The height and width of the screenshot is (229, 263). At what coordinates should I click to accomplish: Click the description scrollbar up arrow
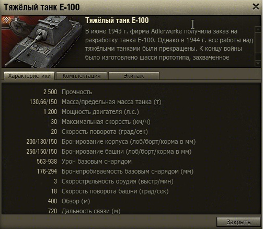pos(258,29)
